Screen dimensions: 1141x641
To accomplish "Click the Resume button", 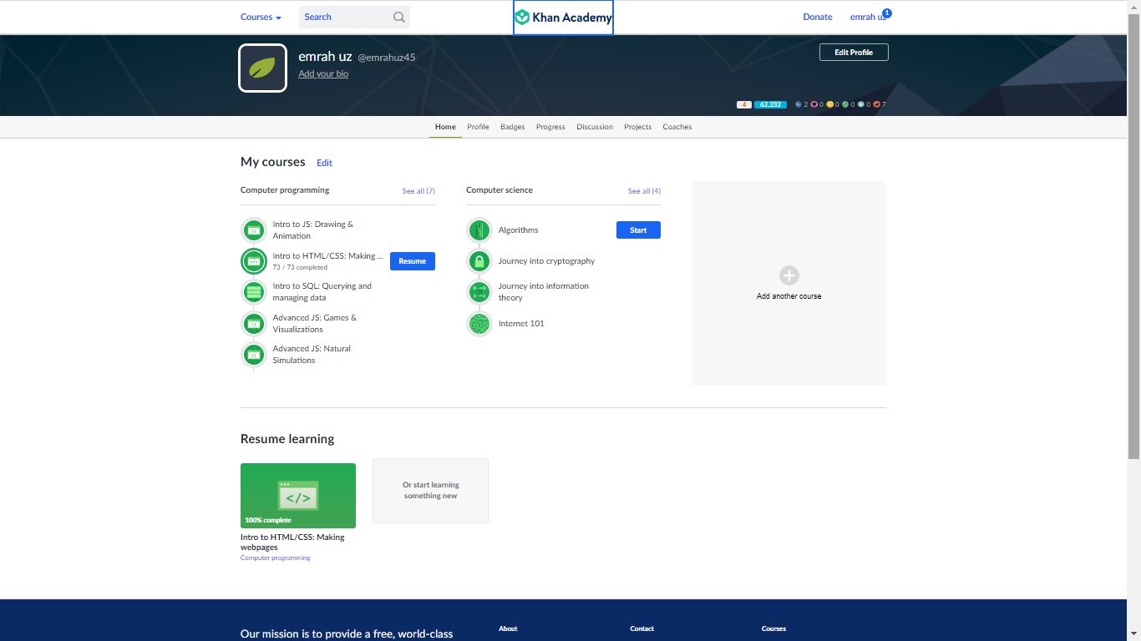I will 413,261.
